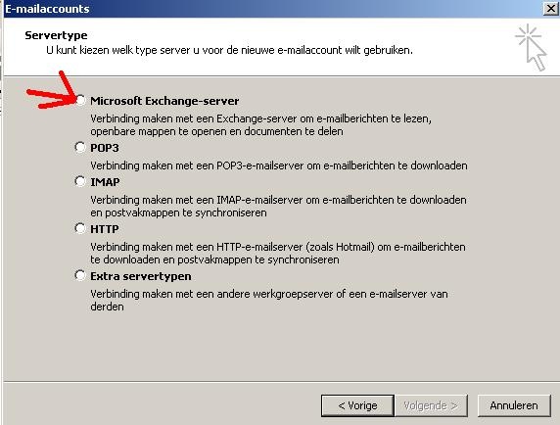Click the wizard cursor sparkle icon

point(531,47)
